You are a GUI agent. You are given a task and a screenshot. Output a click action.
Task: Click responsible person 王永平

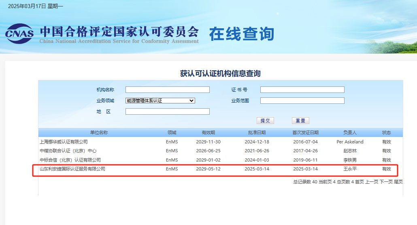click(x=350, y=169)
